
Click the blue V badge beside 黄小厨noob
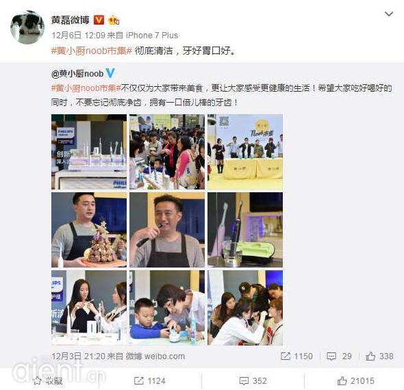click(x=110, y=73)
